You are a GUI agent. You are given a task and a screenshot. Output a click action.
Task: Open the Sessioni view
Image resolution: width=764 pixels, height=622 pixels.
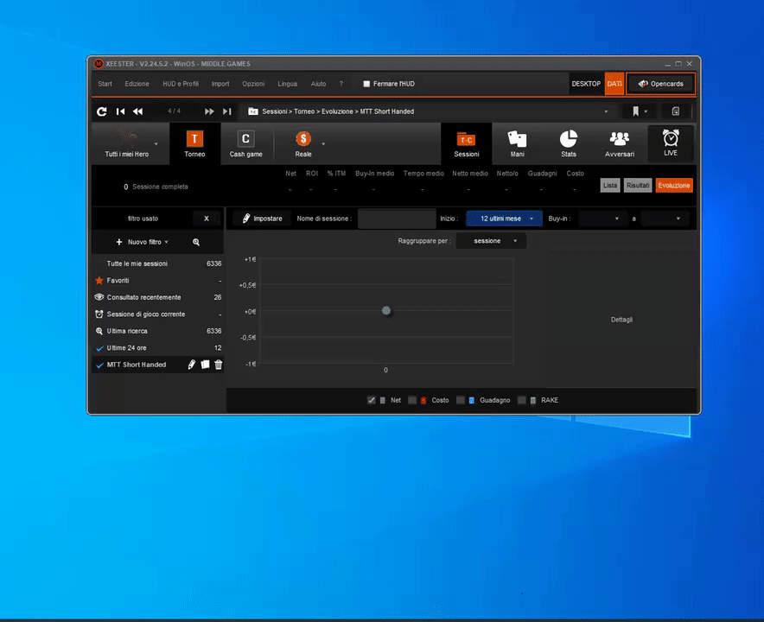467,143
